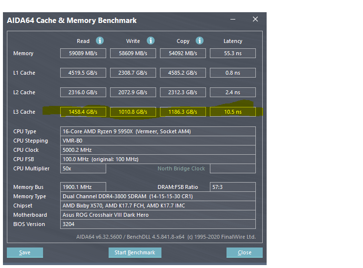Click the Memory row label

[x=23, y=53]
